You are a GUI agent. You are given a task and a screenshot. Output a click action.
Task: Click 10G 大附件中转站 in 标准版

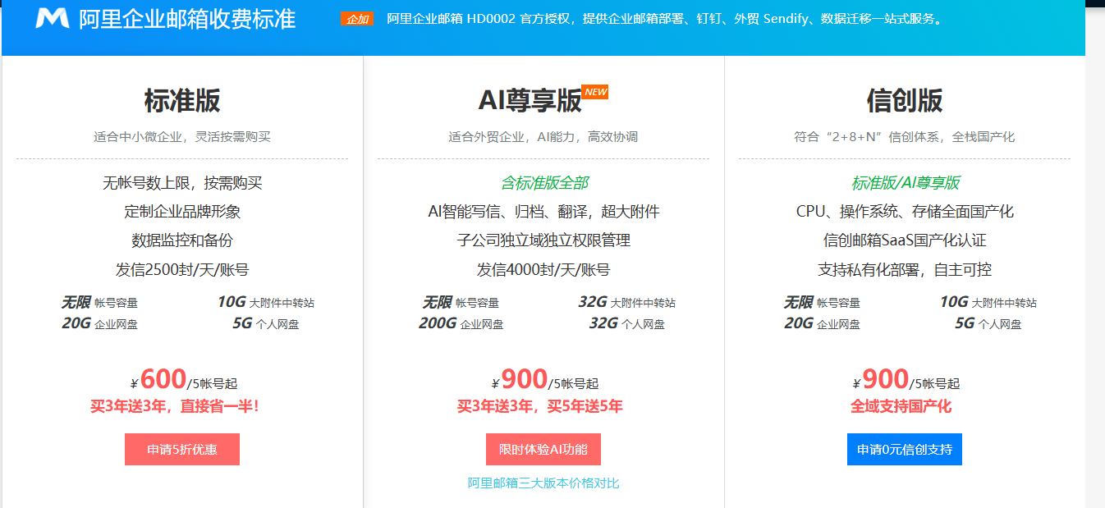coord(265,302)
